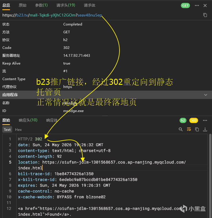212x218 pixels.
Task: Click the response viewer vertical scrollbar
Action: coord(210,176)
